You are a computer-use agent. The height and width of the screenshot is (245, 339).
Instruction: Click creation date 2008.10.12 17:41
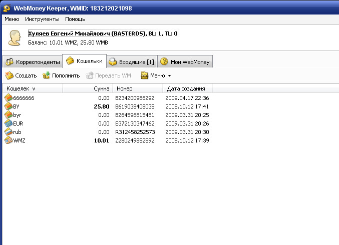[x=187, y=106]
